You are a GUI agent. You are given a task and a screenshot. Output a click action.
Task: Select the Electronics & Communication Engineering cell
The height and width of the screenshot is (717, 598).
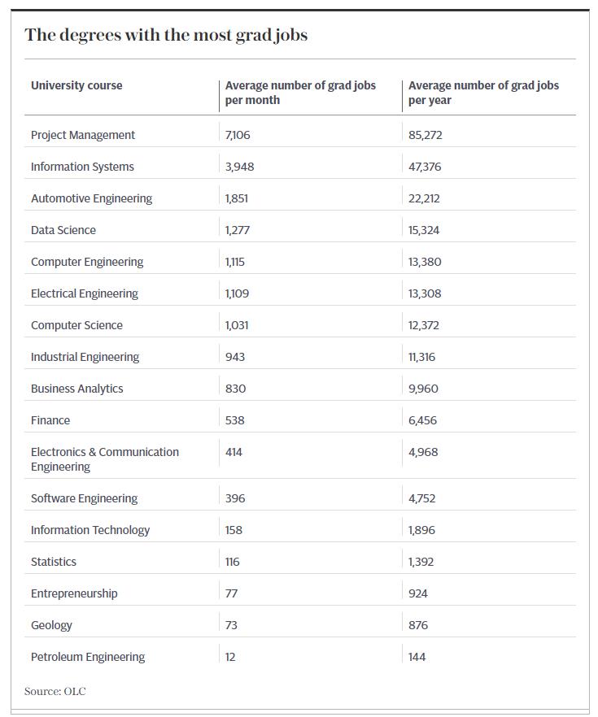click(105, 459)
